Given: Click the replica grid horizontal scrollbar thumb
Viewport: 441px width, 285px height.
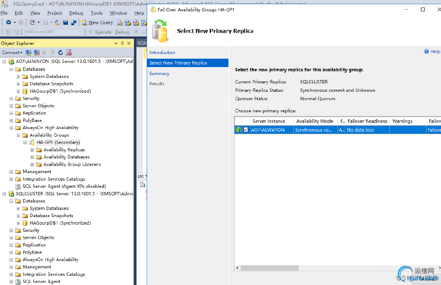Looking at the screenshot, I should pyautogui.click(x=270, y=268).
